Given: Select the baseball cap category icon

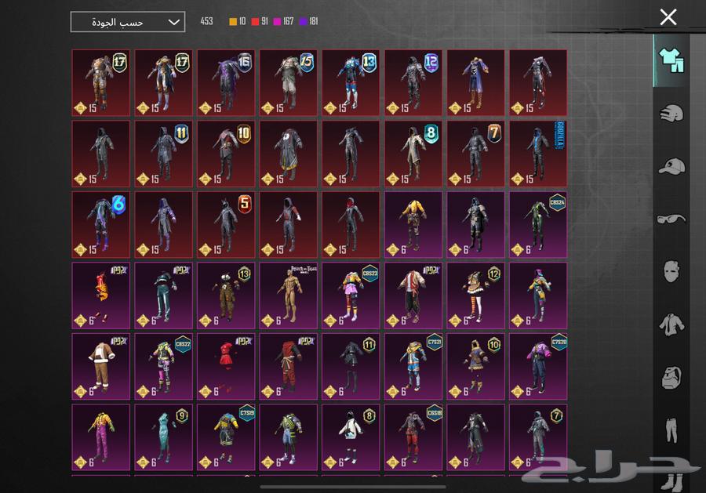Looking at the screenshot, I should point(671,166).
